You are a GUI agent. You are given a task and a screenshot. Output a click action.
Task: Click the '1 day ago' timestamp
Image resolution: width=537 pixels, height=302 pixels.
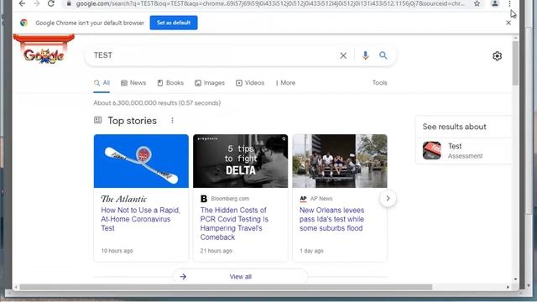311,251
